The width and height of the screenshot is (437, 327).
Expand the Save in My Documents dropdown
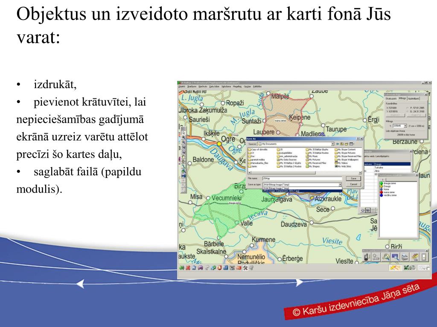point(333,144)
